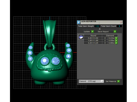This screenshot has height=102, width=137.
Task: Select the Total Gem Count value 9
Action: point(119,26)
